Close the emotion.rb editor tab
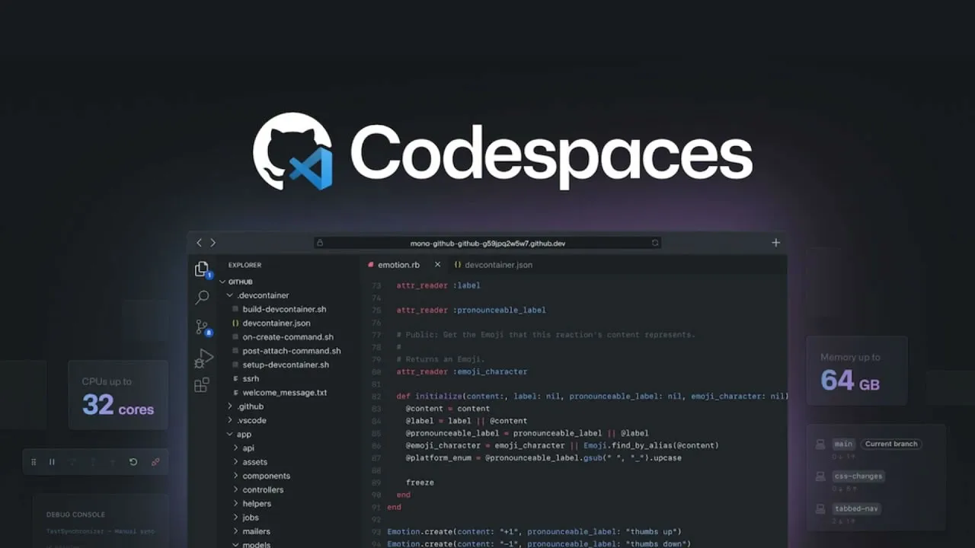The image size is (975, 548). tap(437, 265)
